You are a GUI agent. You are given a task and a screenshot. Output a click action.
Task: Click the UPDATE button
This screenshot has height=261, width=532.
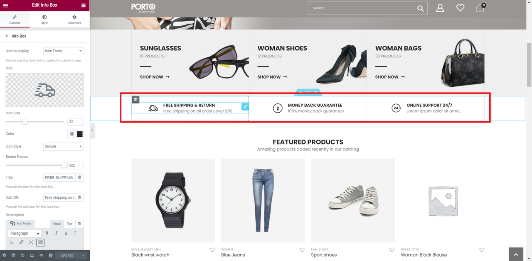click(67, 255)
